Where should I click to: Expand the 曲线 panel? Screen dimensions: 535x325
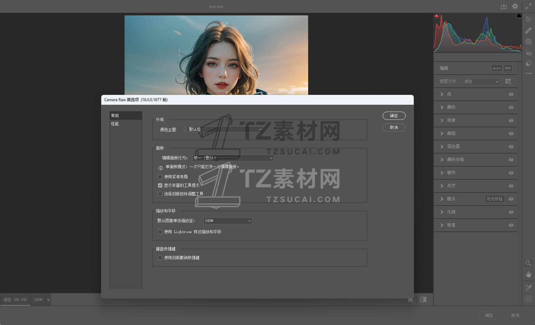pyautogui.click(x=442, y=134)
